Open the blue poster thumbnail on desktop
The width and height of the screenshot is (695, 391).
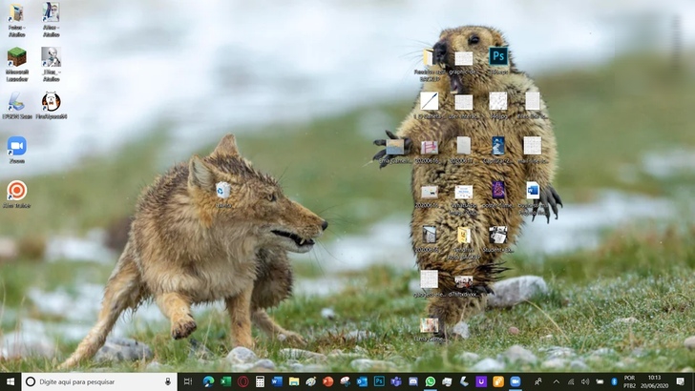pos(498,146)
